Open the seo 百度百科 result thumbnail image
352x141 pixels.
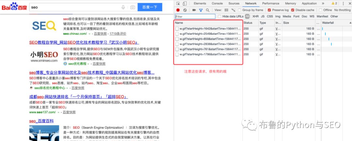coord(44,133)
